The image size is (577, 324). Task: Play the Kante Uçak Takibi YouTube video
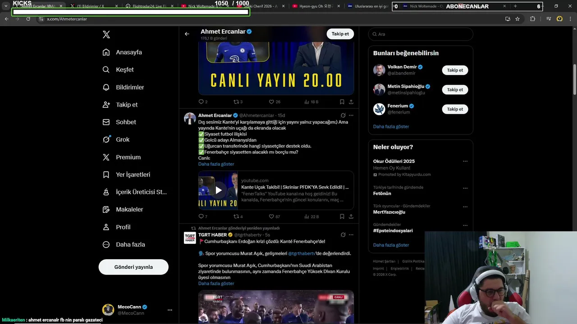218,190
